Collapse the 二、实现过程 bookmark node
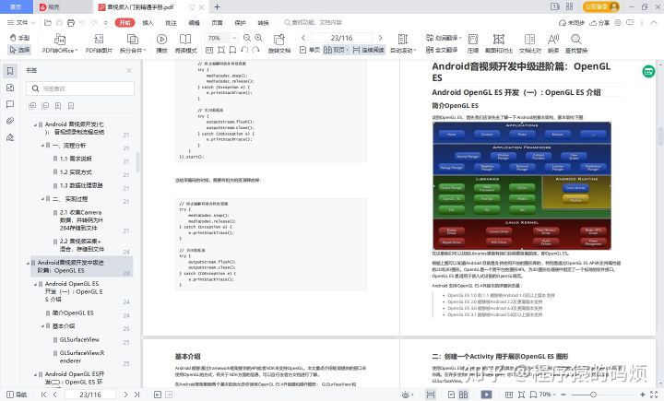 pyautogui.click(x=42, y=198)
